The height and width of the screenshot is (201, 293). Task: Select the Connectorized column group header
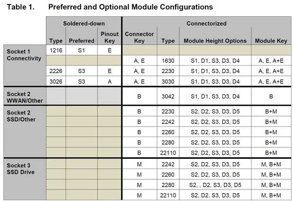click(x=206, y=23)
